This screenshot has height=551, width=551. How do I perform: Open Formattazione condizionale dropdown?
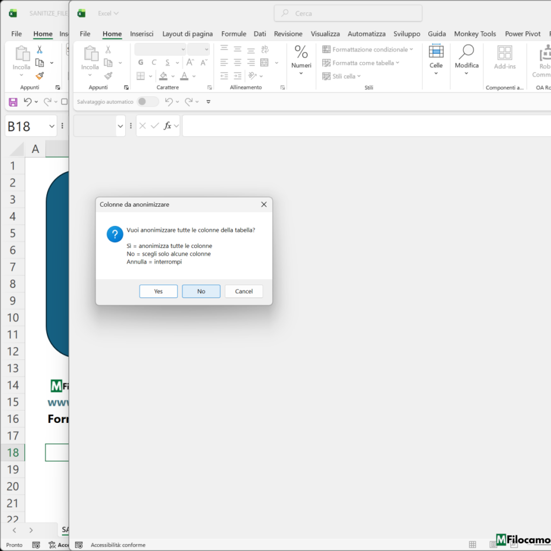(x=368, y=50)
